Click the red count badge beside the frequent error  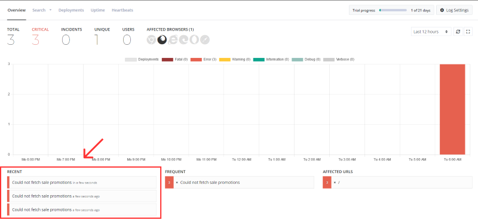point(169,183)
